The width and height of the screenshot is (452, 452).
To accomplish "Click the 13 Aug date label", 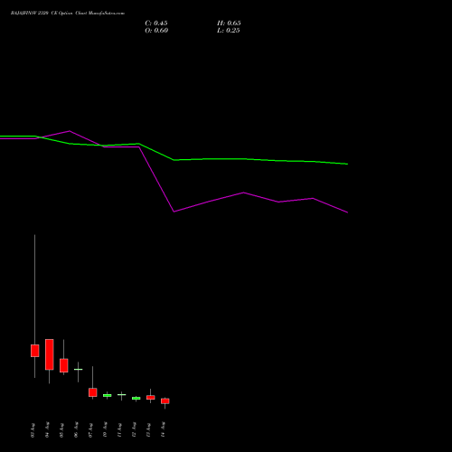I will pyautogui.click(x=148, y=430).
